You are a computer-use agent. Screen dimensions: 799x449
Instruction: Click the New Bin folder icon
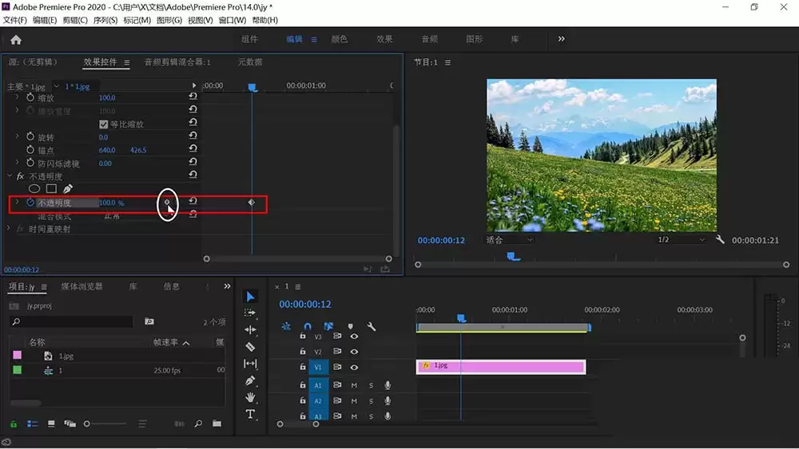pyautogui.click(x=217, y=423)
